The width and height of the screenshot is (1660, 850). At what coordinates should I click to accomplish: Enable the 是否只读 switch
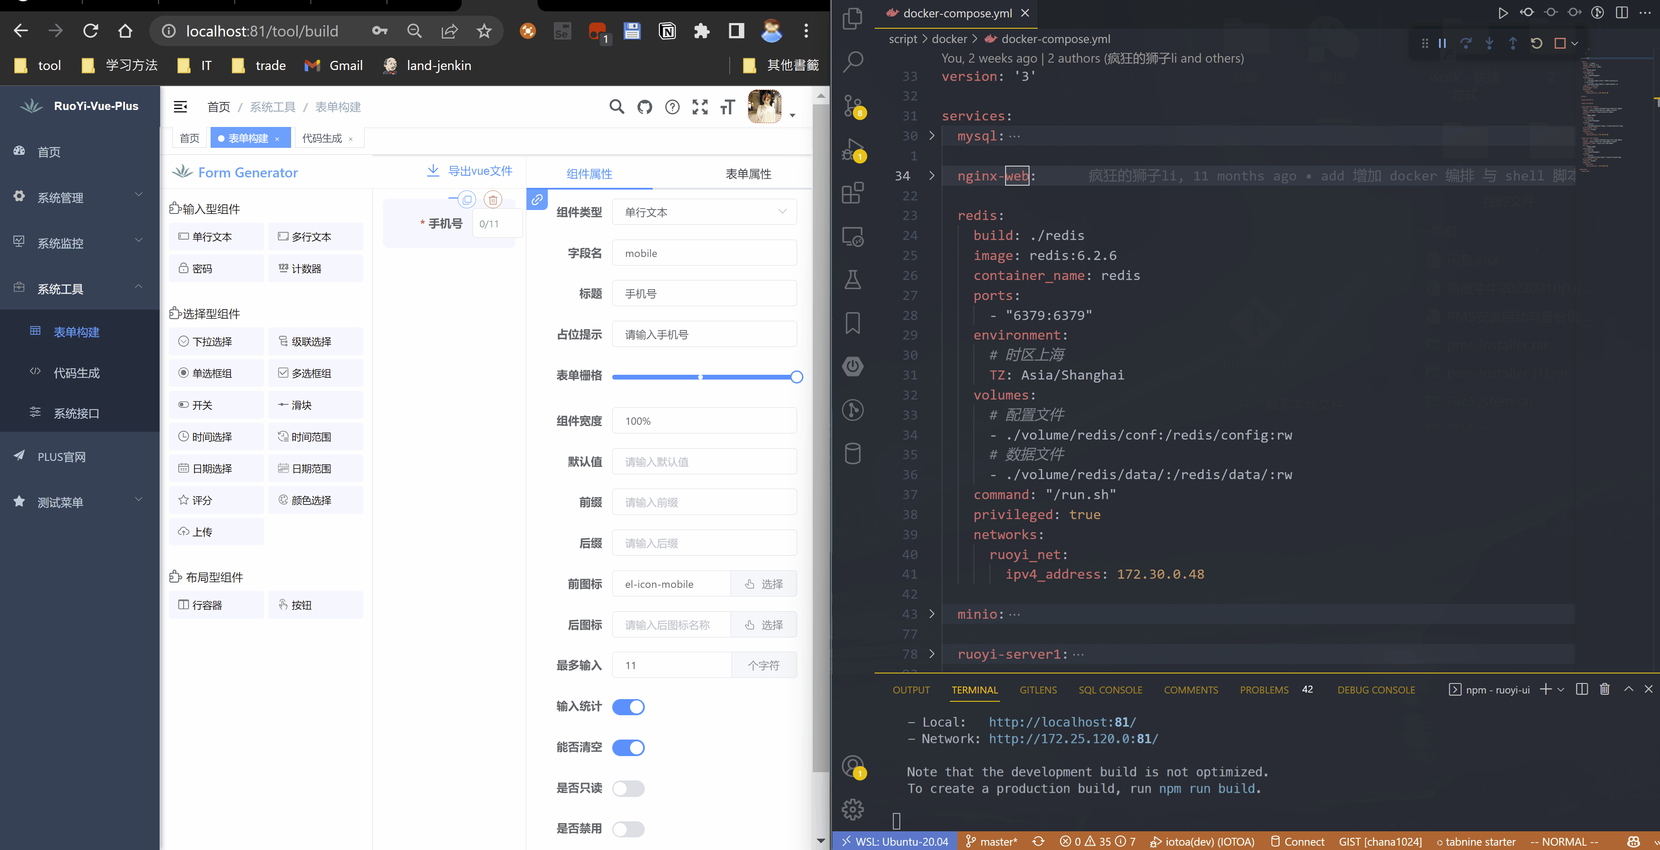click(627, 788)
